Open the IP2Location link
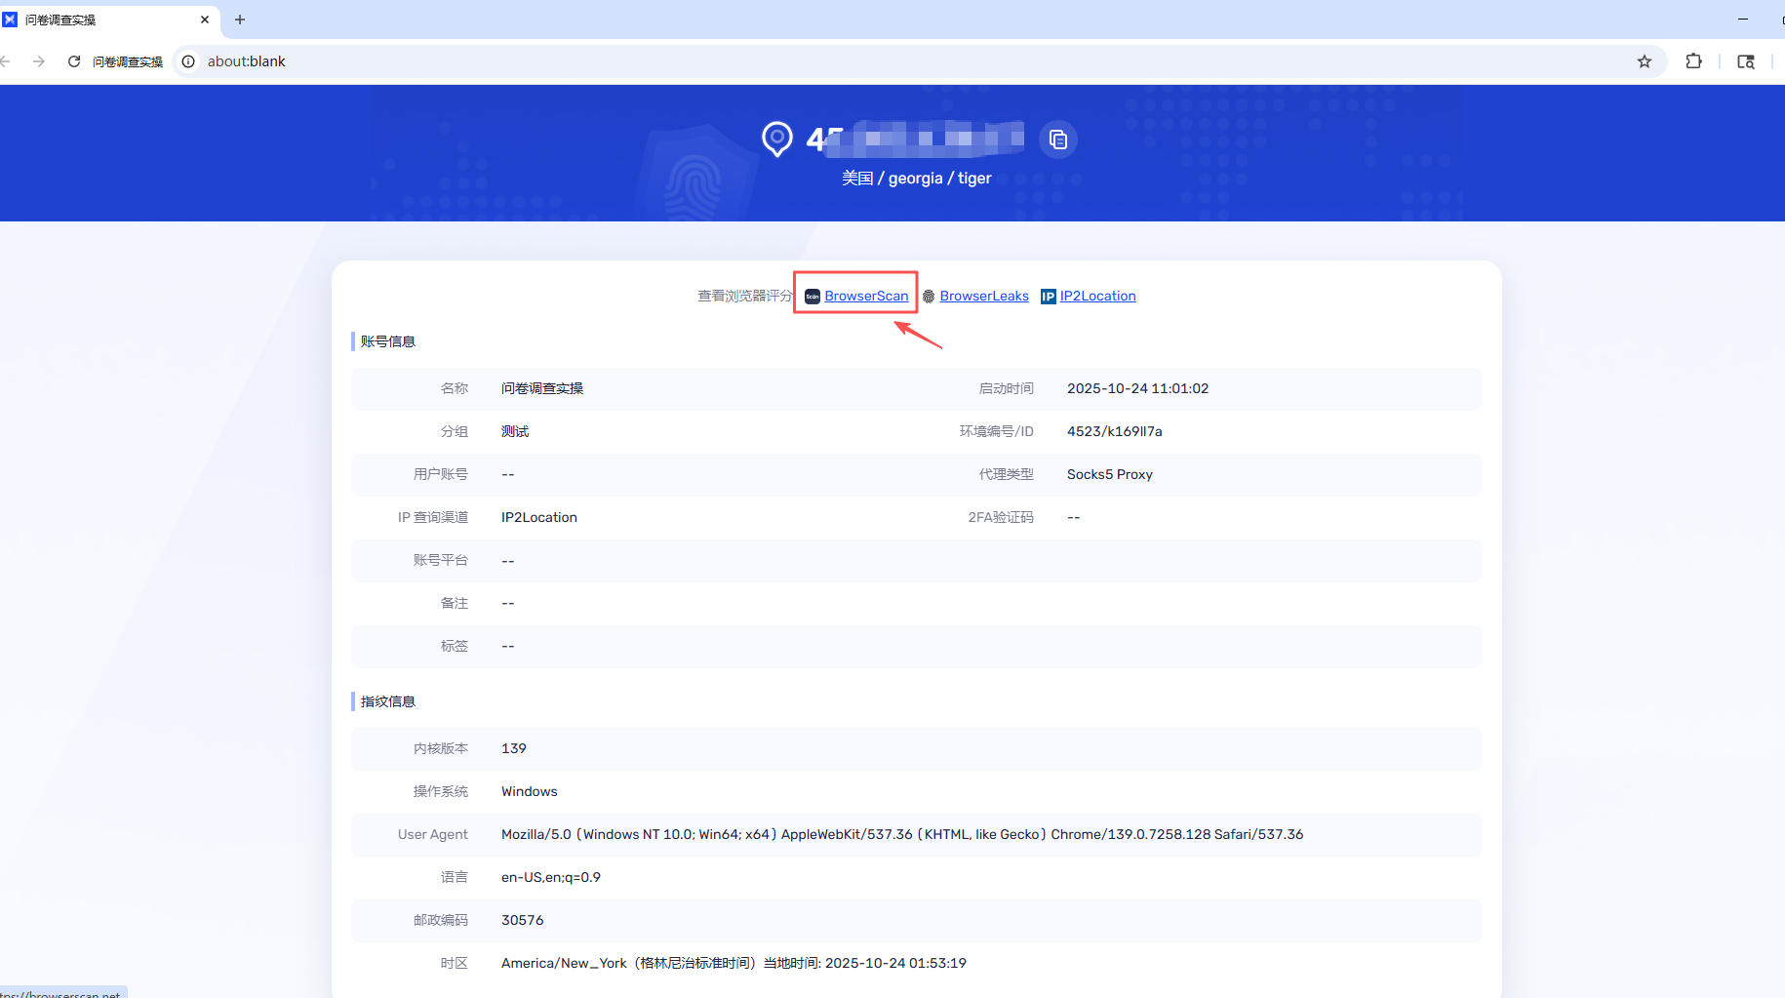 [1097, 296]
